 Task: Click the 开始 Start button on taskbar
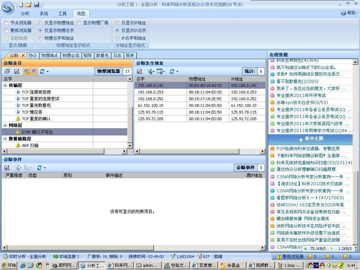[9, 265]
